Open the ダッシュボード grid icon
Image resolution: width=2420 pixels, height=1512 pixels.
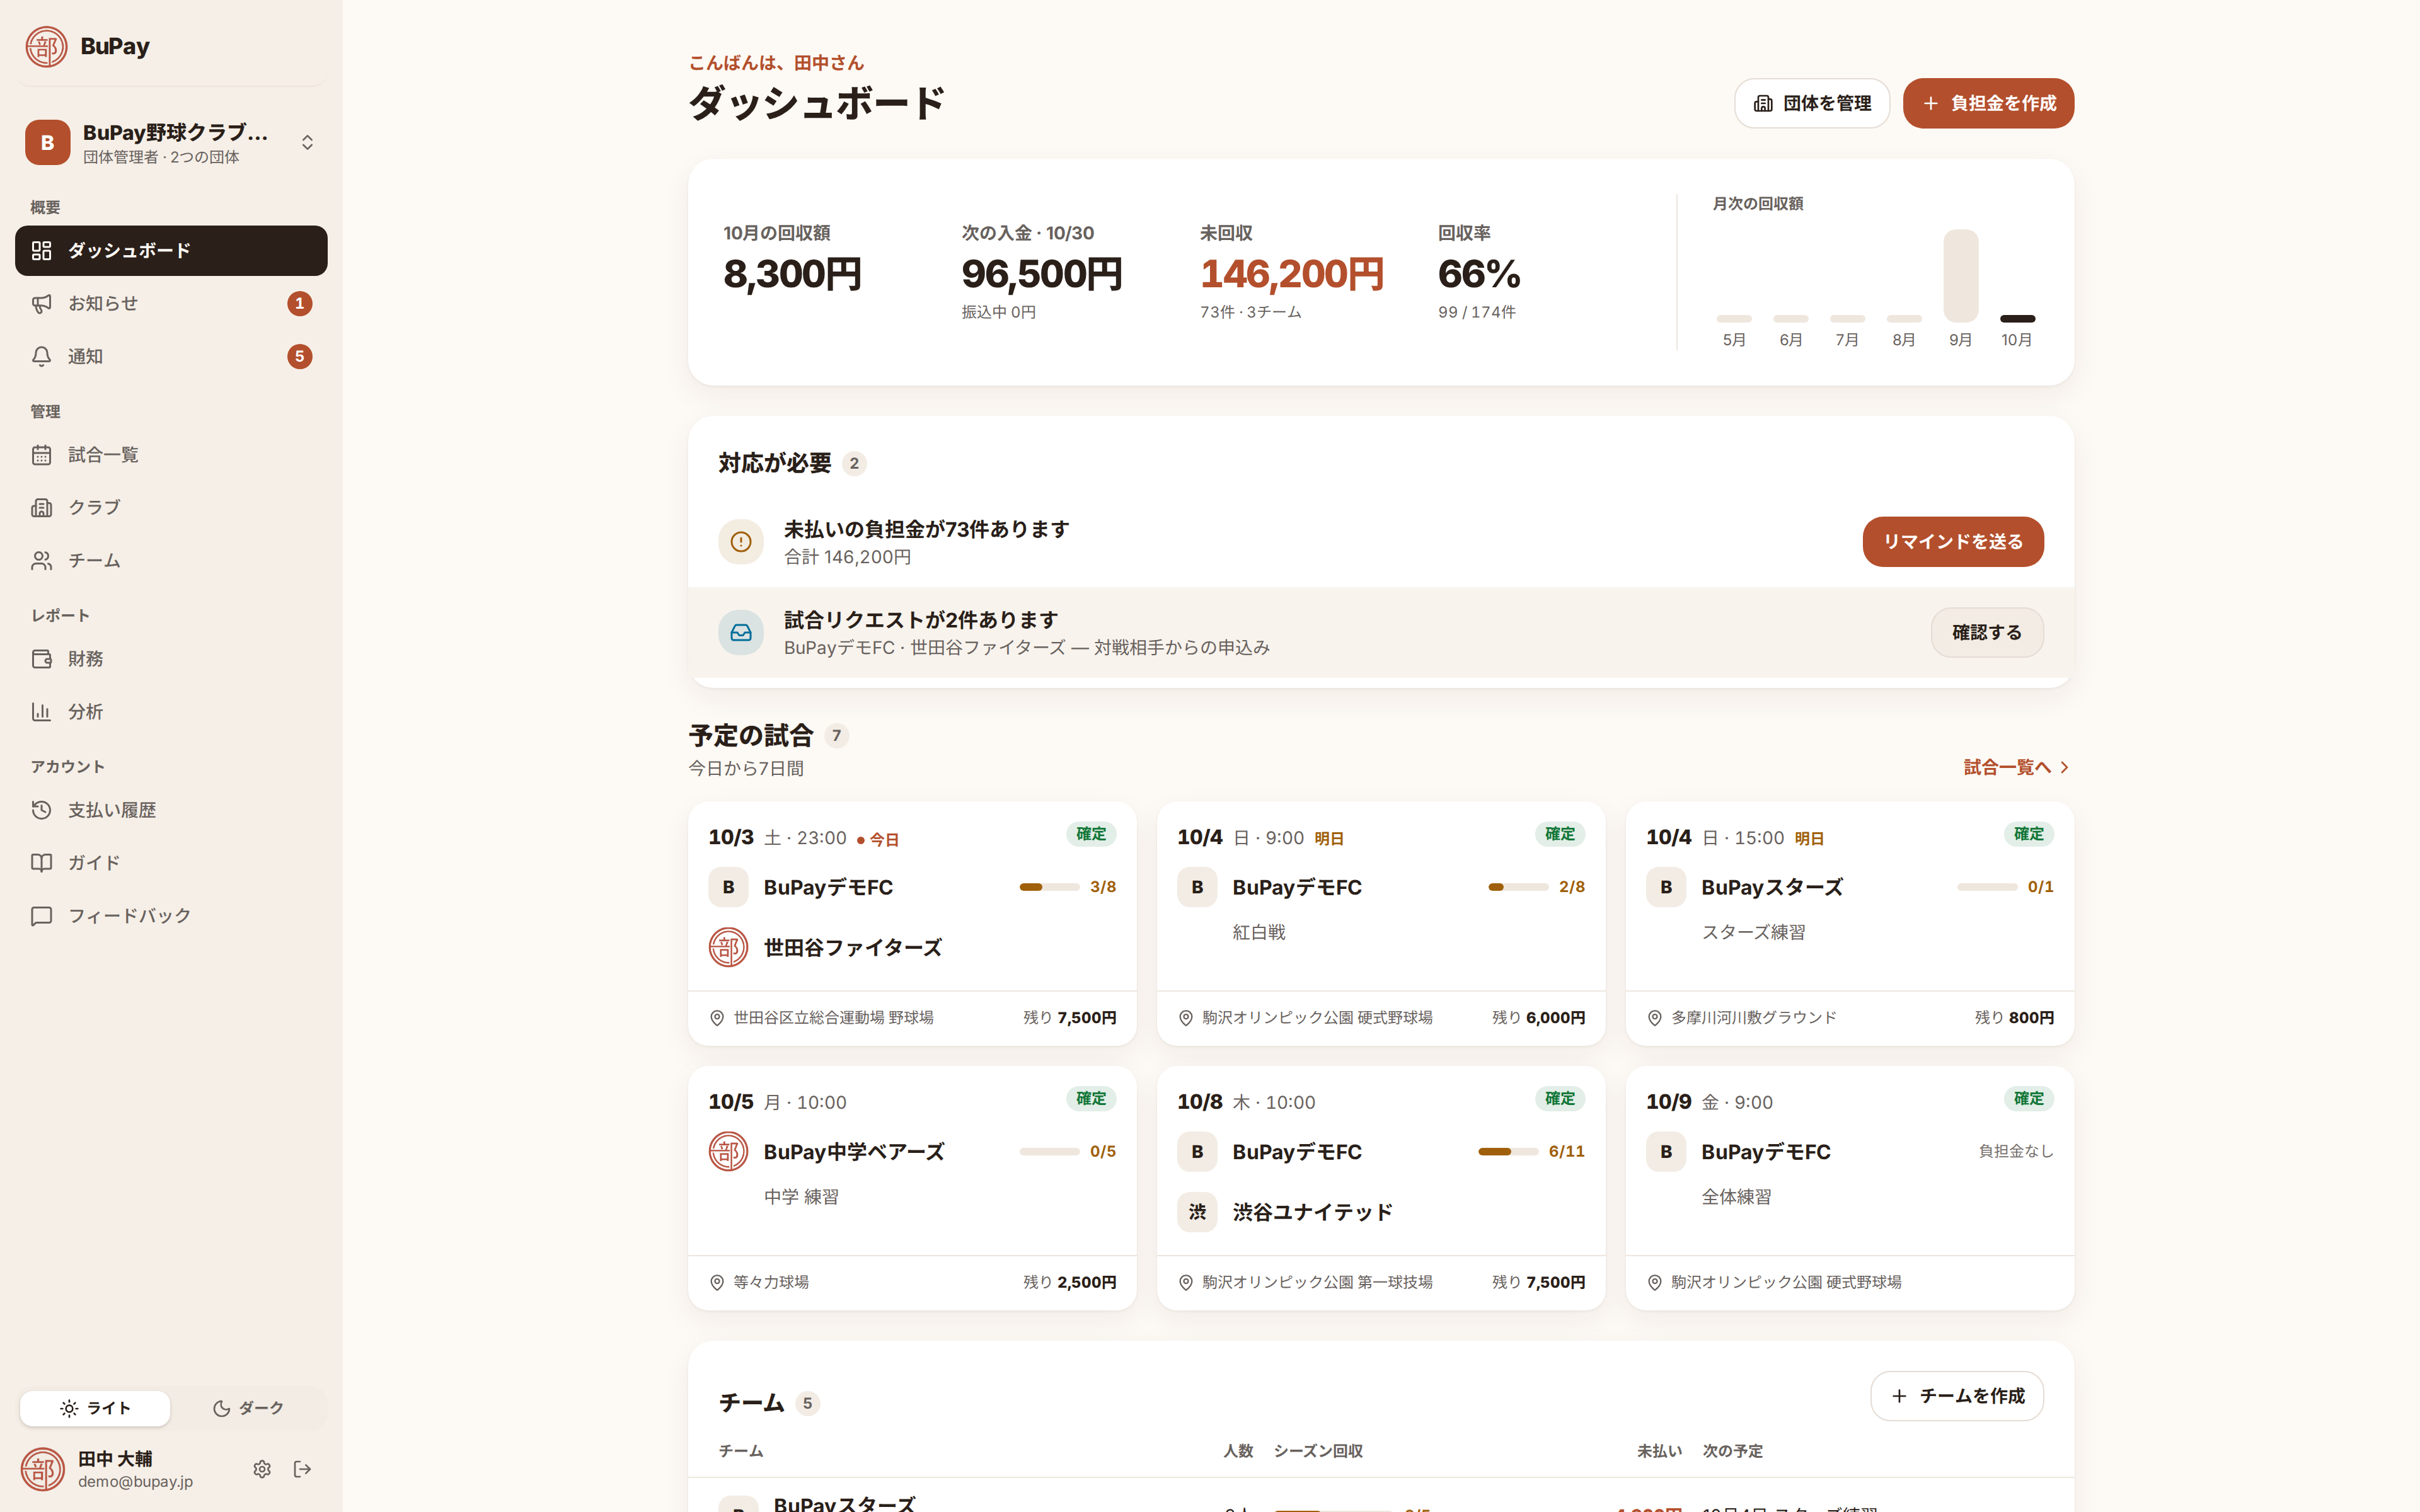pos(41,250)
